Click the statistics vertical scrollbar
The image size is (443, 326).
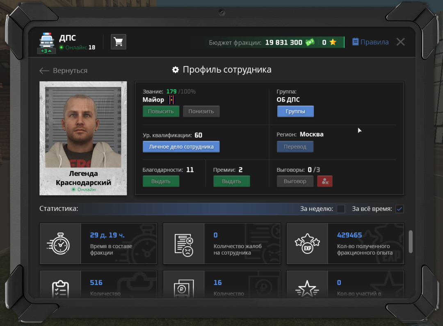411,242
